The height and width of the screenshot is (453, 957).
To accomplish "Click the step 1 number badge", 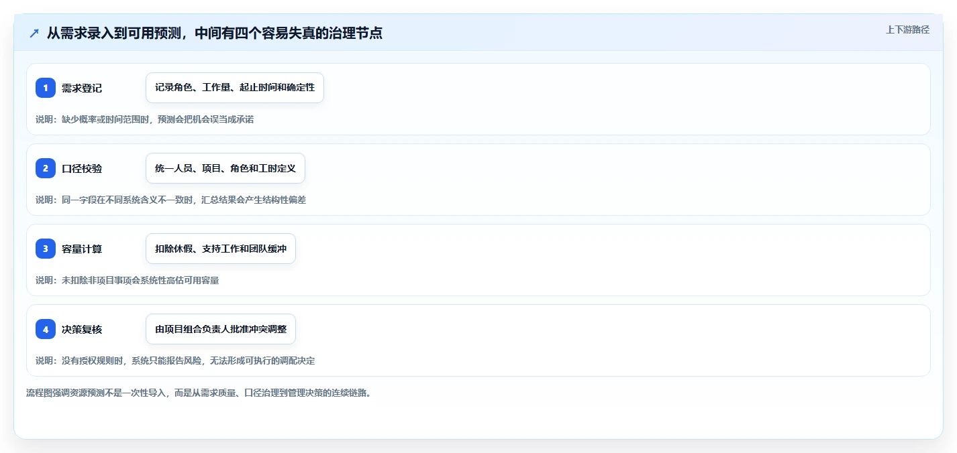I will coord(46,88).
